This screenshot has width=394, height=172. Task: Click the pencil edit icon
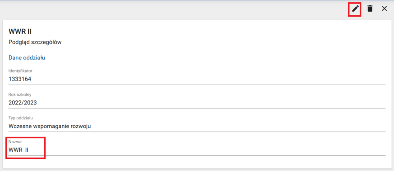tap(355, 9)
